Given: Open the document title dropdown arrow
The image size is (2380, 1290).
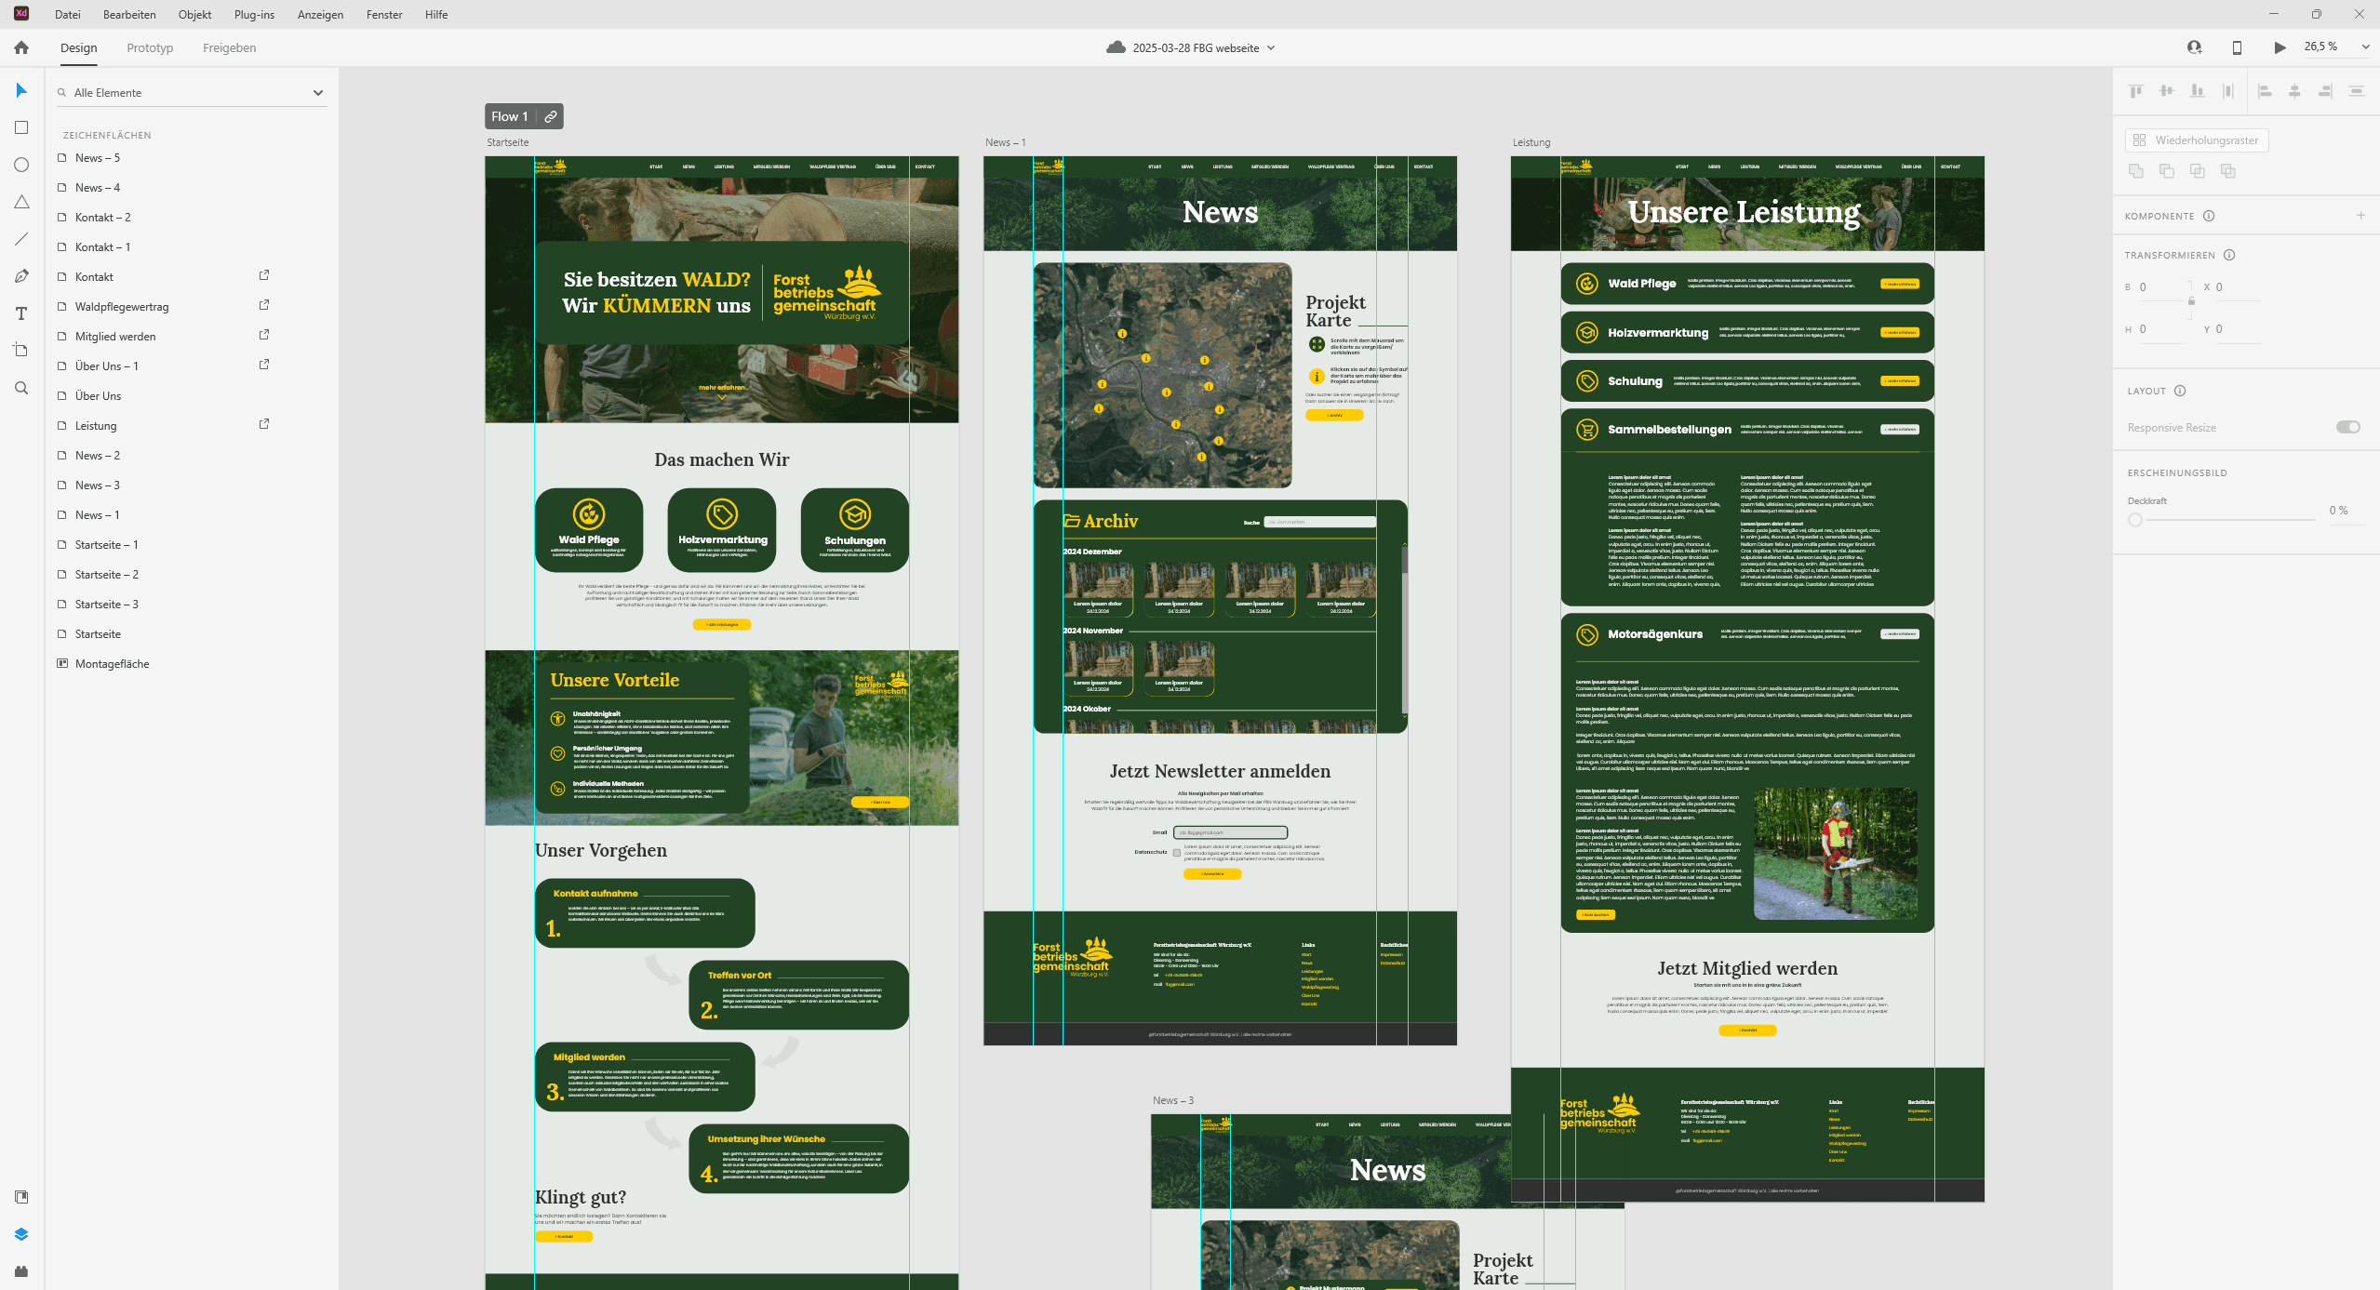Looking at the screenshot, I should point(1271,48).
